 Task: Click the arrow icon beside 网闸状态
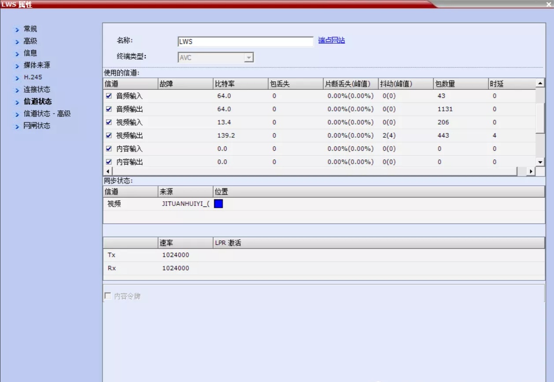point(17,126)
